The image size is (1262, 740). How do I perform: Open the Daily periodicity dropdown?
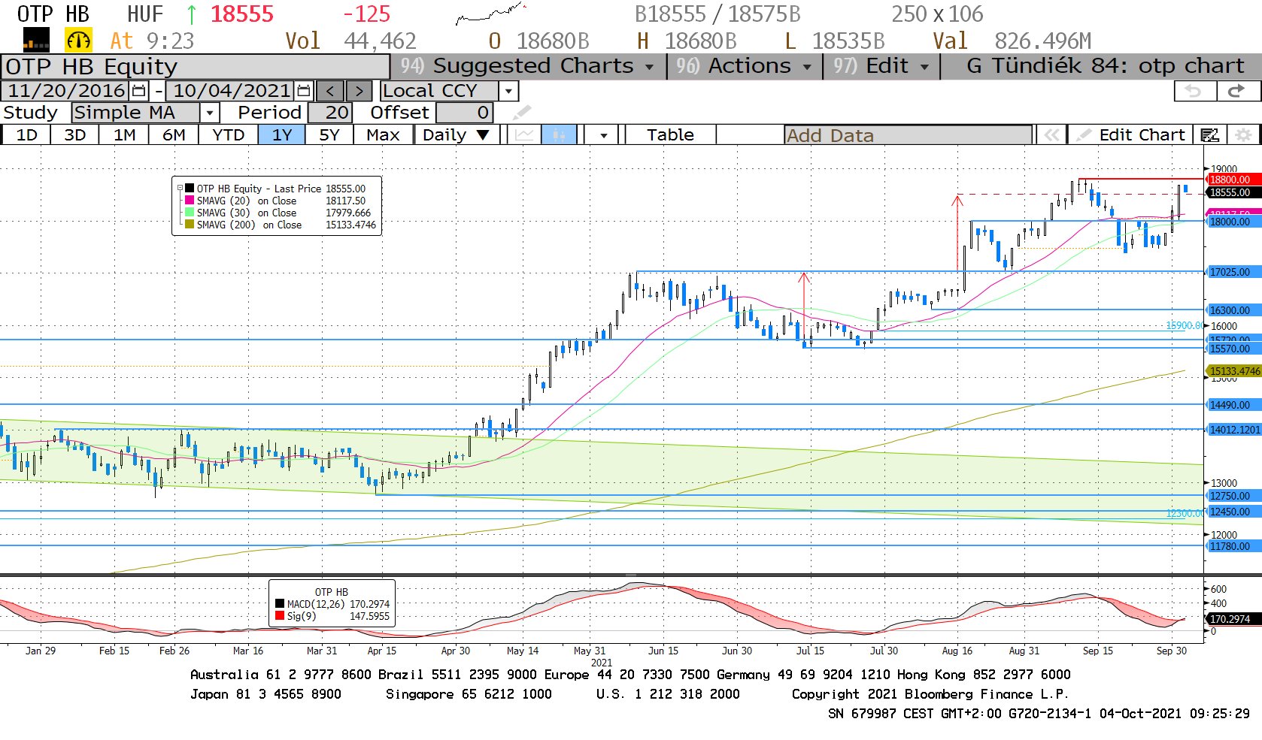point(455,135)
